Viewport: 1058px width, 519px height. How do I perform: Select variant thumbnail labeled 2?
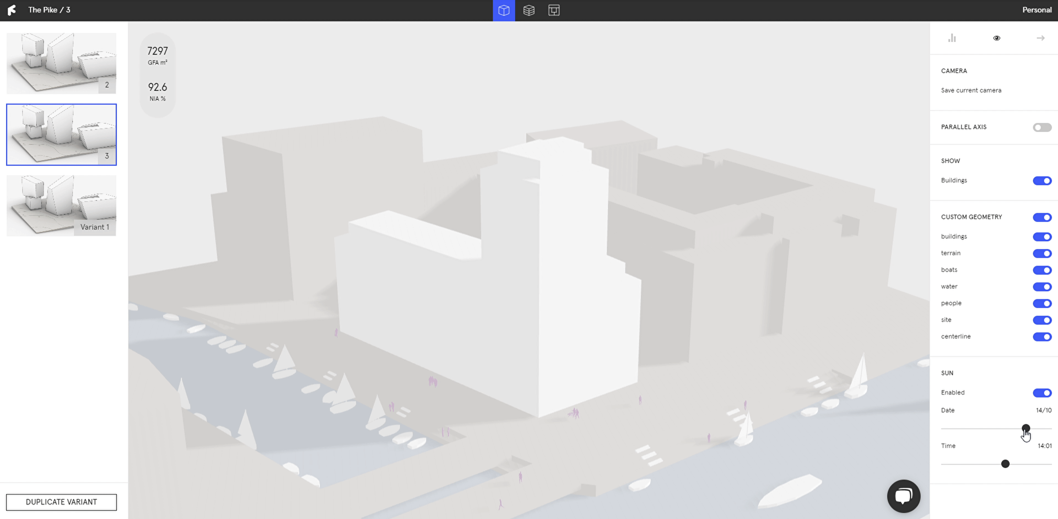point(61,63)
